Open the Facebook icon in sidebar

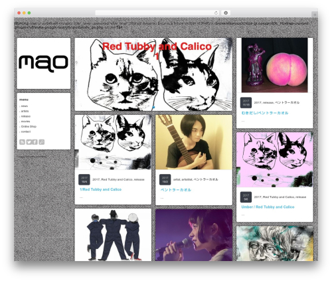tap(35, 142)
